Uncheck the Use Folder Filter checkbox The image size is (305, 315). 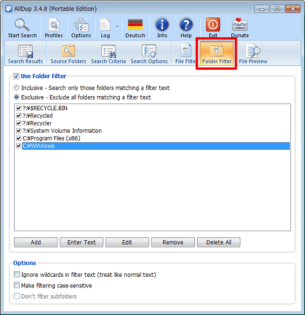[x=16, y=76]
